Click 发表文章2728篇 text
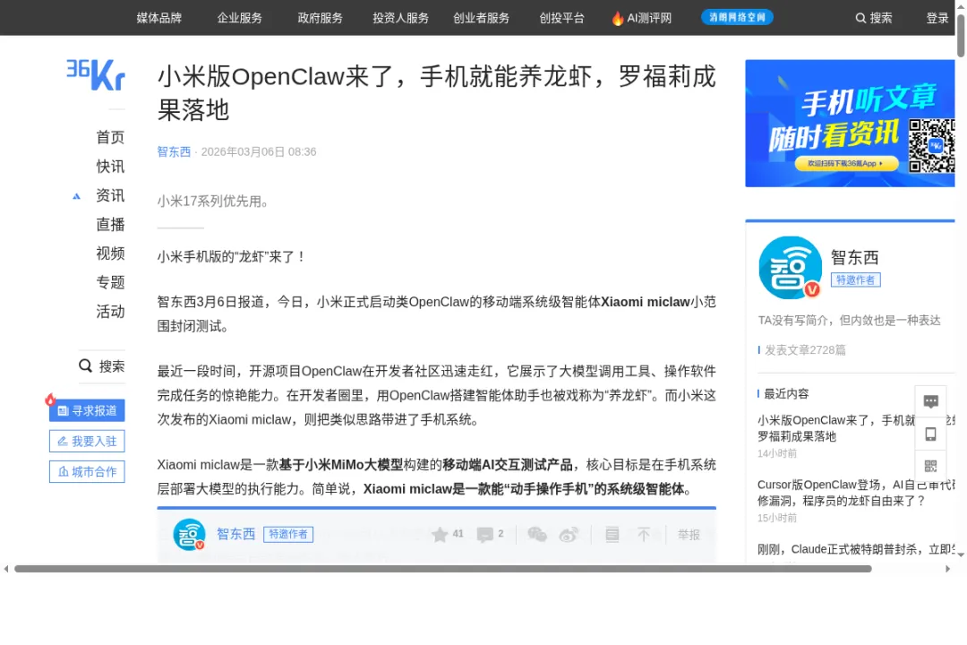Viewport: 967px width, 645px height. 806,350
